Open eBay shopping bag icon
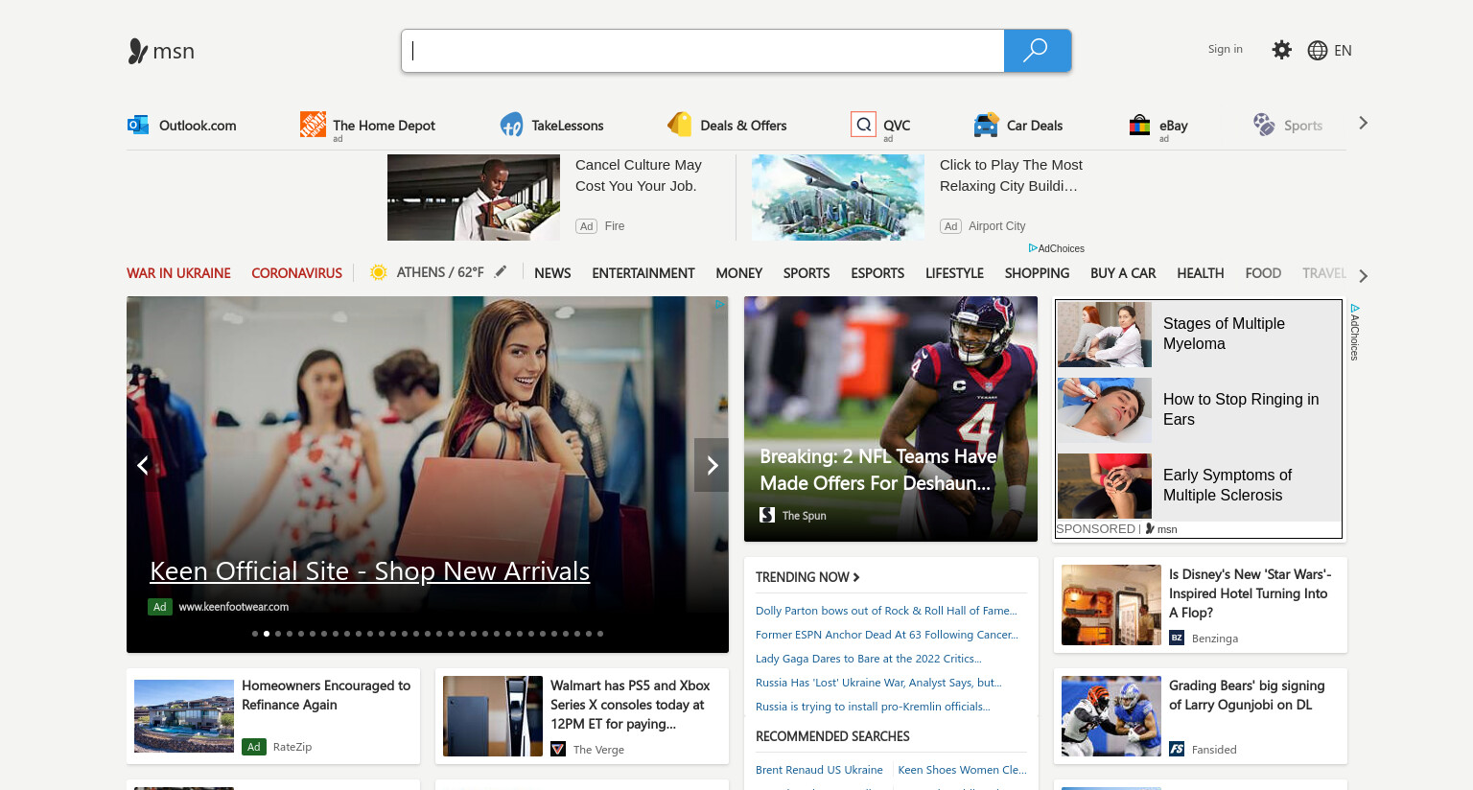Viewport: 1473px width, 790px height. [x=1139, y=125]
